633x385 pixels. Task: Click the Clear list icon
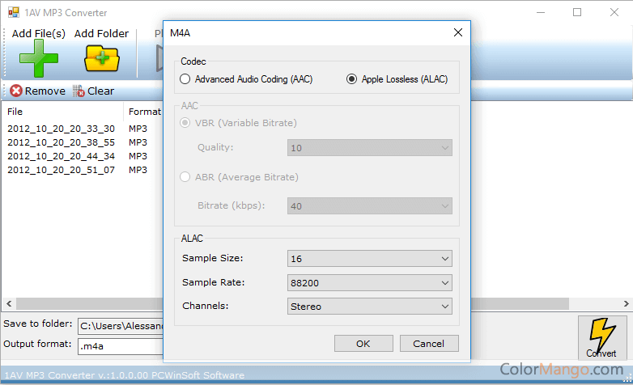pyautogui.click(x=79, y=91)
